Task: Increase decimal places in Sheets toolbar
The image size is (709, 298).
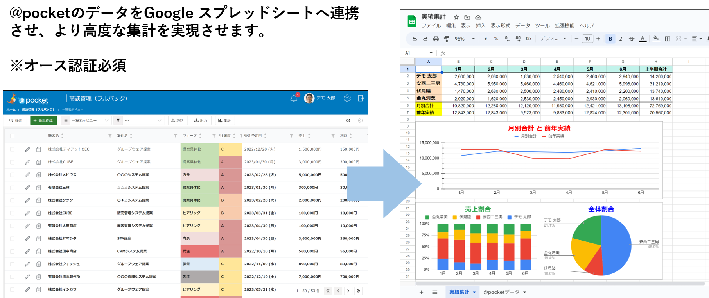Action: 517,39
